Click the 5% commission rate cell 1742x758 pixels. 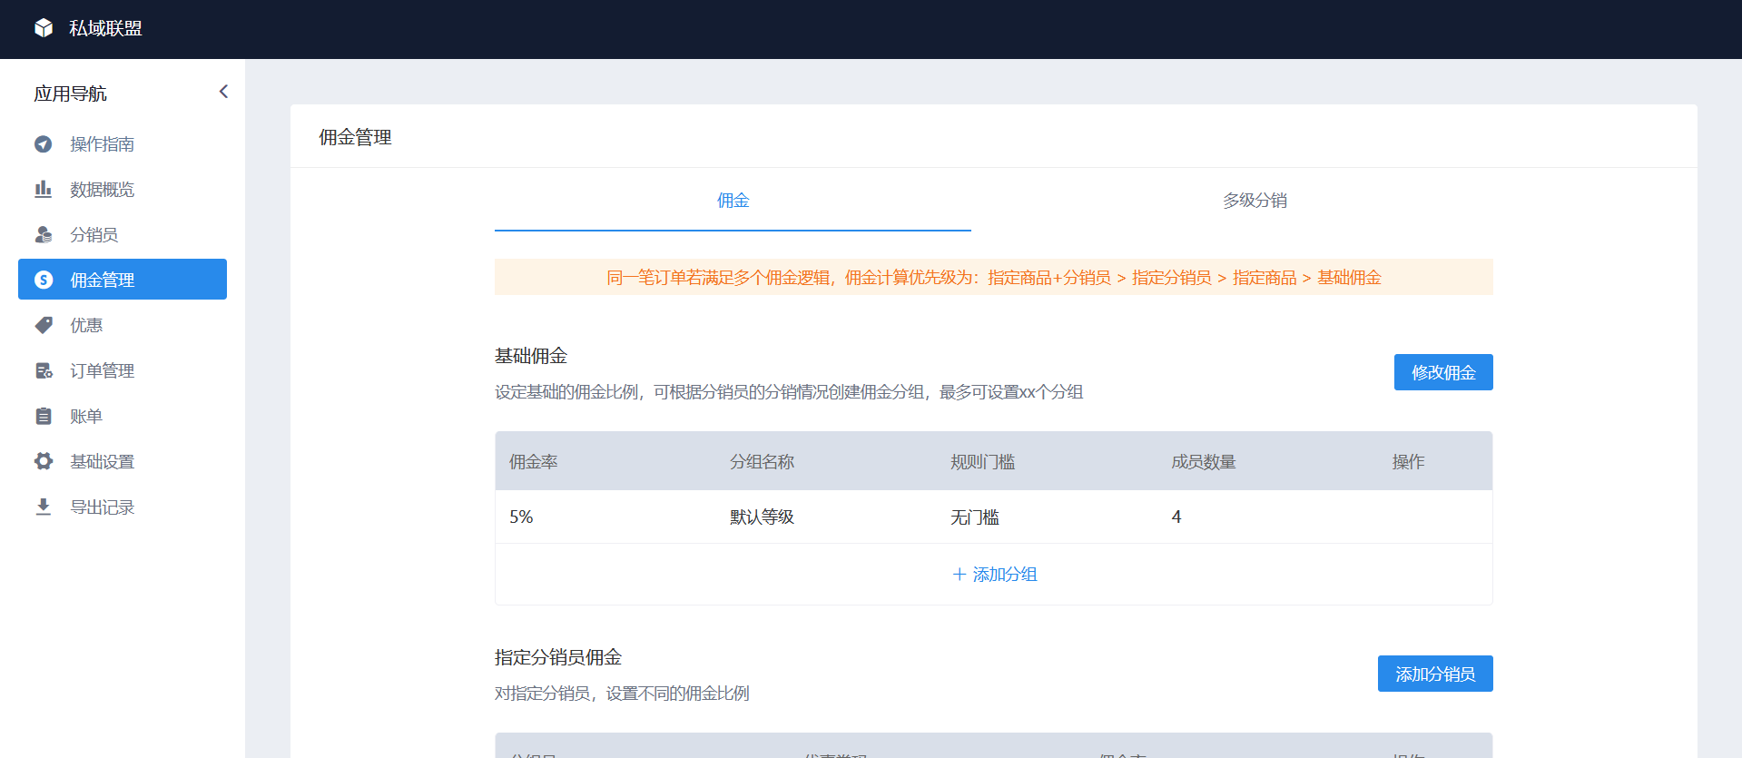(x=521, y=517)
